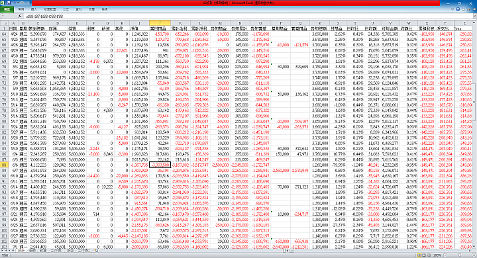The height and width of the screenshot is (258, 477).
Task: Click active cell with -3,383,500
Action: (160, 165)
